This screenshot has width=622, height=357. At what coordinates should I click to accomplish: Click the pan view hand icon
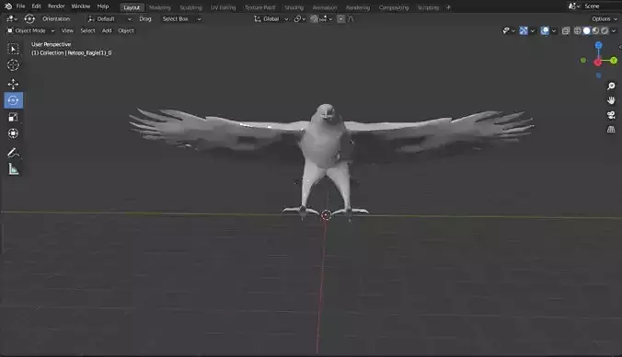tap(611, 100)
